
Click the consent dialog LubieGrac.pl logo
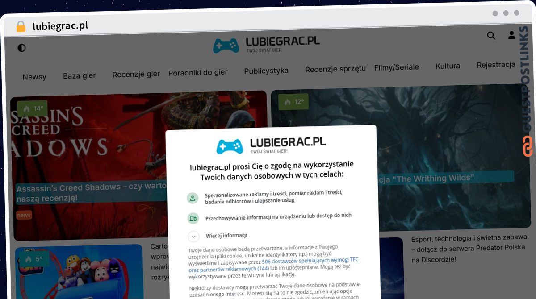point(271,145)
